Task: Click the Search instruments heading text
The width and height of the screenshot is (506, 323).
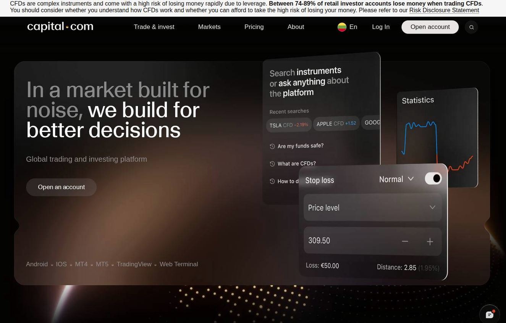Action: (x=306, y=72)
